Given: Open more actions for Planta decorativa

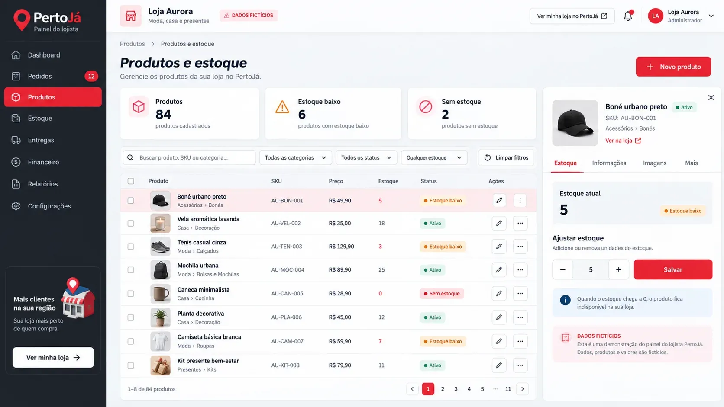Looking at the screenshot, I should [x=520, y=317].
